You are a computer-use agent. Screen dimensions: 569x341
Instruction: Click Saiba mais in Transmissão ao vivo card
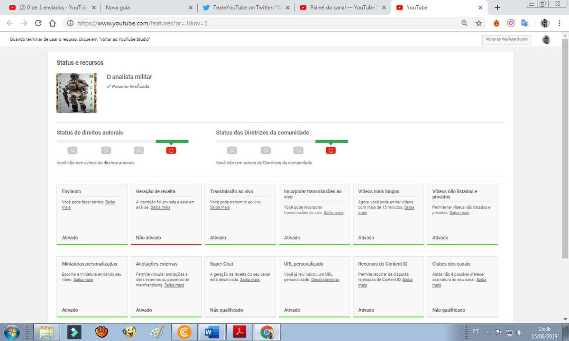(220, 207)
